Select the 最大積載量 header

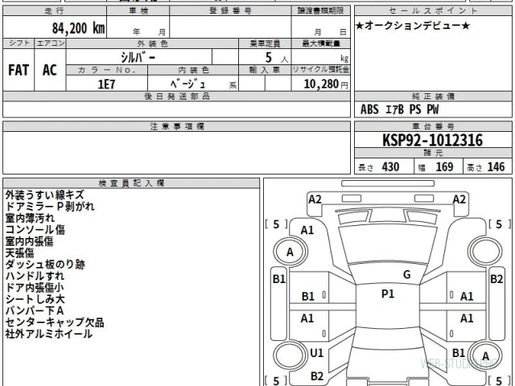(x=321, y=43)
